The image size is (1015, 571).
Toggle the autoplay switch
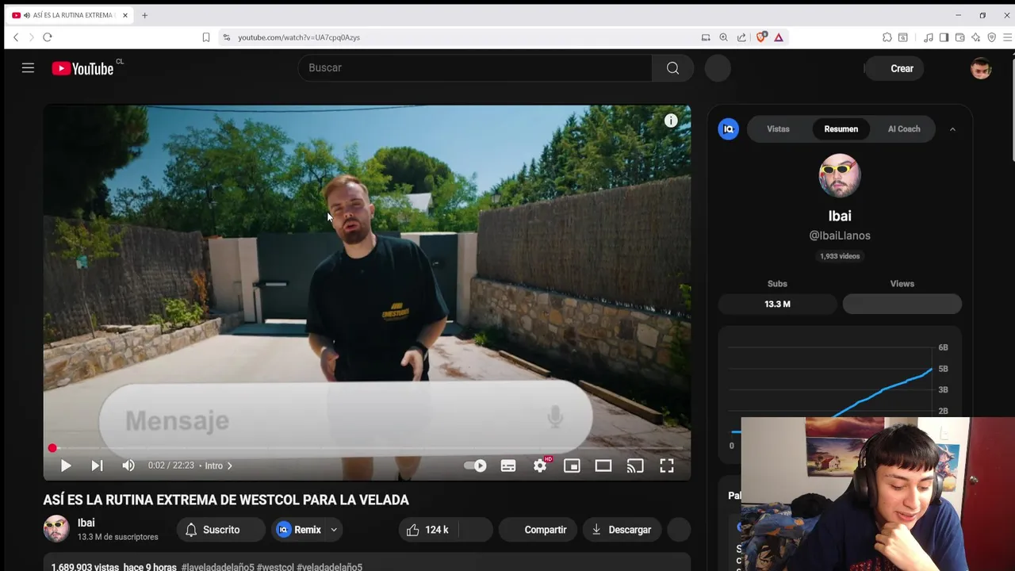coord(476,466)
